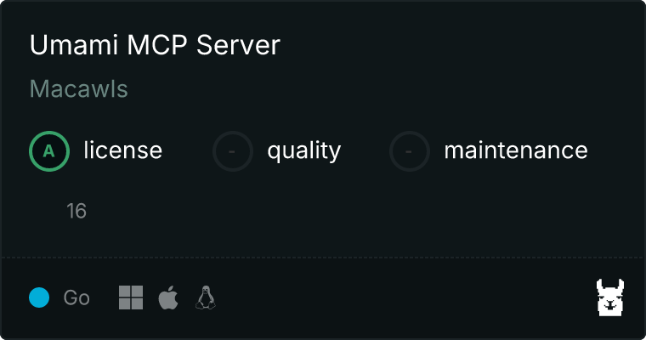
Task: Click the empty quality score circle
Action: (232, 151)
